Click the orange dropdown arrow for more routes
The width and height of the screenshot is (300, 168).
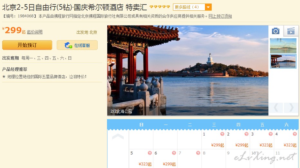pos(208,7)
